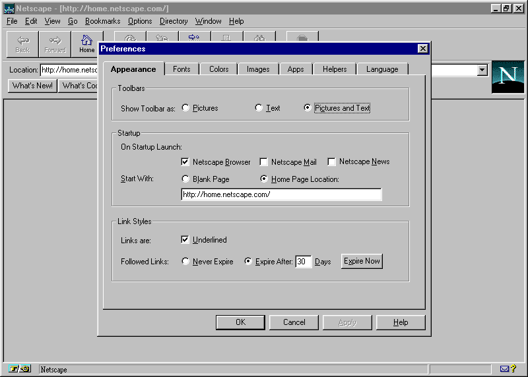This screenshot has height=377, width=528.
Task: Click the Stop sign toolbar icon
Action: 302,37
